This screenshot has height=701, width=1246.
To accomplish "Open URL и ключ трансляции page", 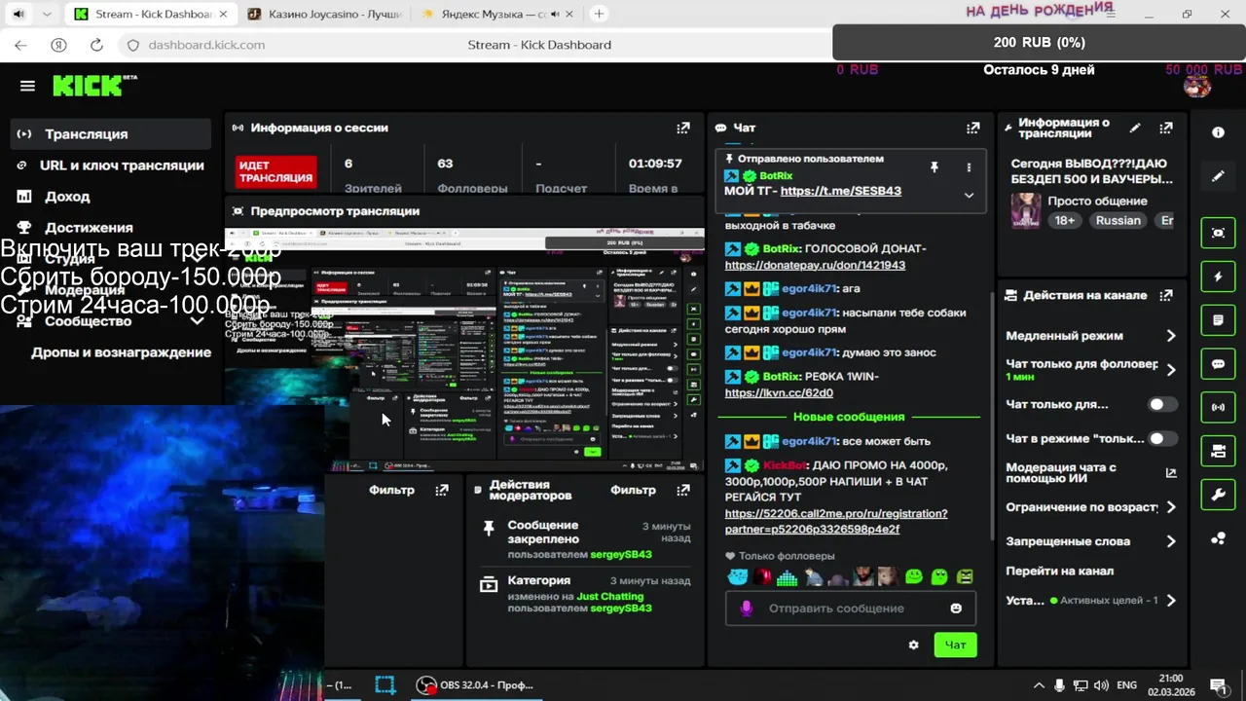I will click(x=111, y=166).
